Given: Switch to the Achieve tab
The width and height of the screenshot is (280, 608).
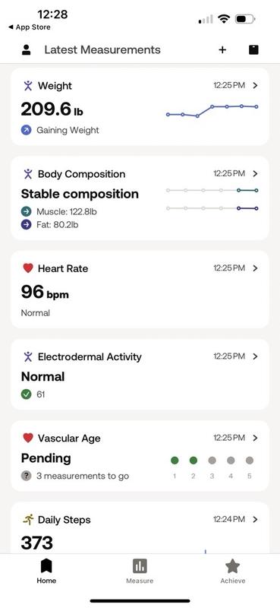Looking at the screenshot, I should 232,572.
